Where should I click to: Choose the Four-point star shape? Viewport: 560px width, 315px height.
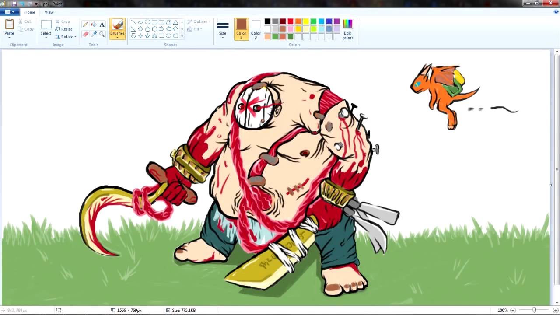pyautogui.click(x=140, y=36)
